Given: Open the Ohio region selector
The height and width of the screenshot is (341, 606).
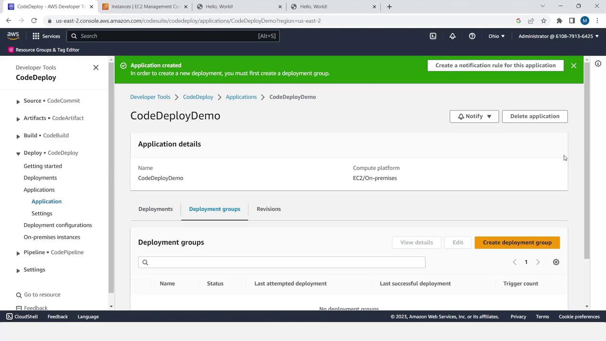Looking at the screenshot, I should pyautogui.click(x=497, y=36).
